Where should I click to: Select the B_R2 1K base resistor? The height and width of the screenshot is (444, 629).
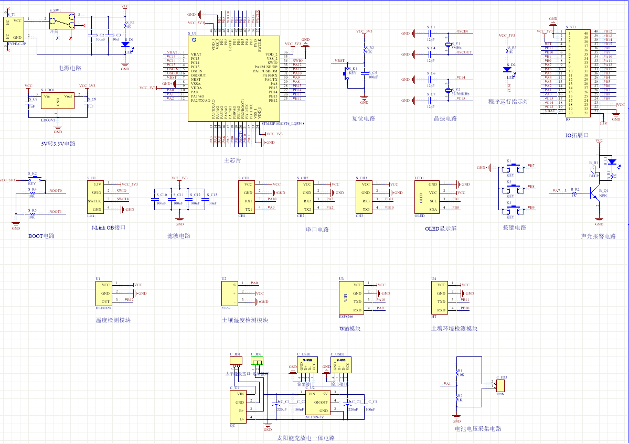[x=574, y=193]
